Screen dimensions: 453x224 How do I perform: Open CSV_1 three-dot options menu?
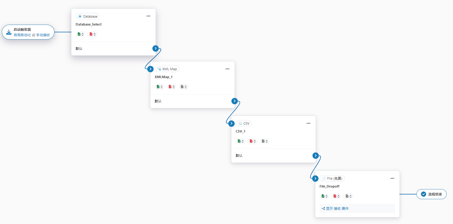pos(308,123)
